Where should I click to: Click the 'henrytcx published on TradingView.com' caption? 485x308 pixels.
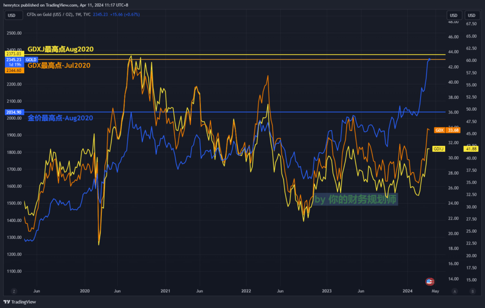click(40, 5)
